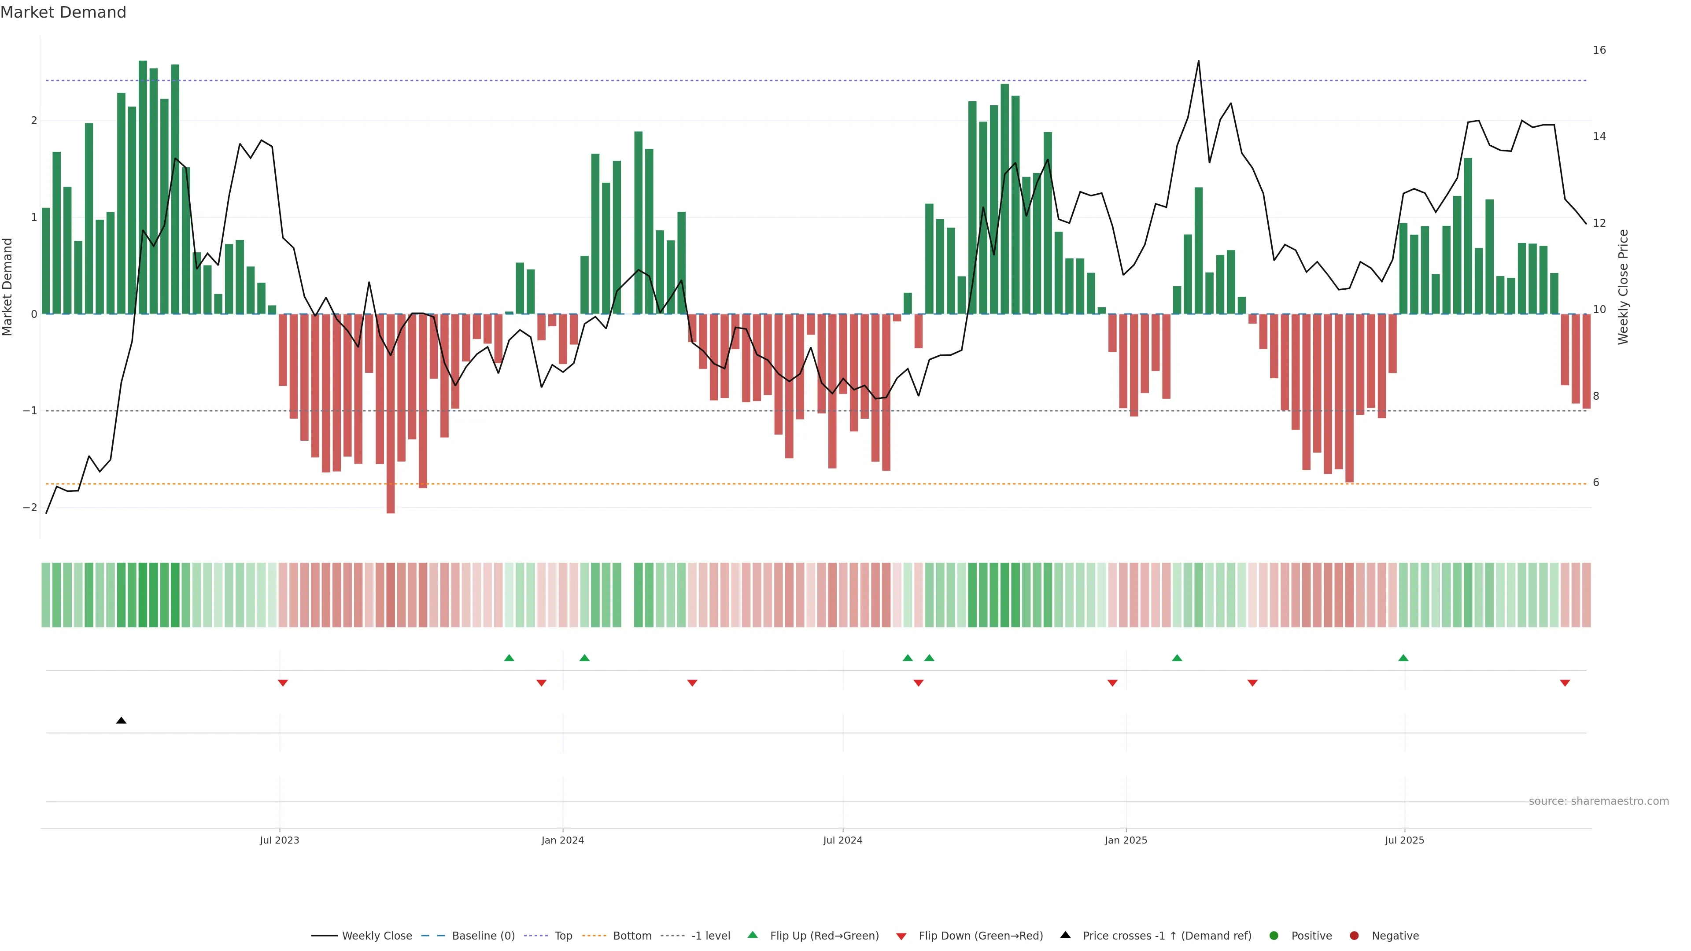The image size is (1691, 951).
Task: Toggle the Top dotted line legend entry
Action: [563, 936]
